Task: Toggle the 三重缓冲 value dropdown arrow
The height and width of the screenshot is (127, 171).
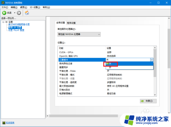Action: (152, 60)
